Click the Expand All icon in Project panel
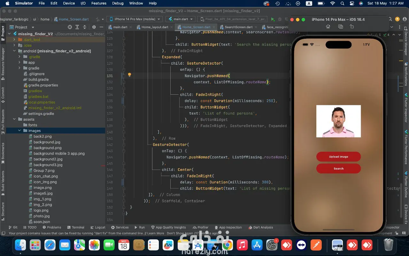The image size is (409, 256). click(x=78, y=27)
